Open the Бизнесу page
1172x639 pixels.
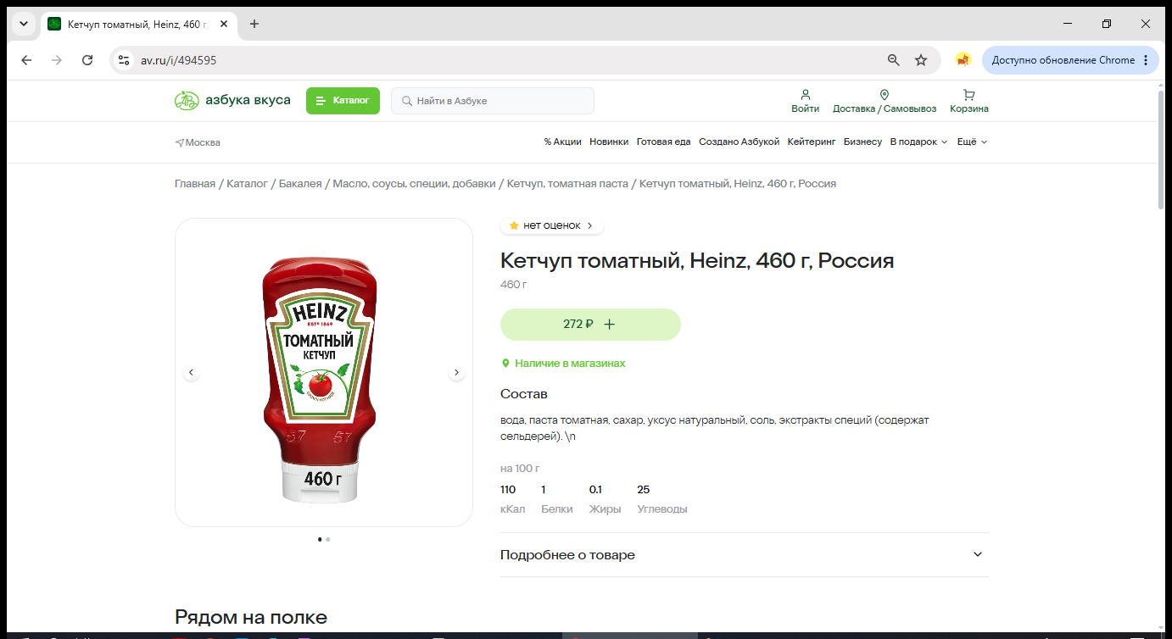coord(862,142)
